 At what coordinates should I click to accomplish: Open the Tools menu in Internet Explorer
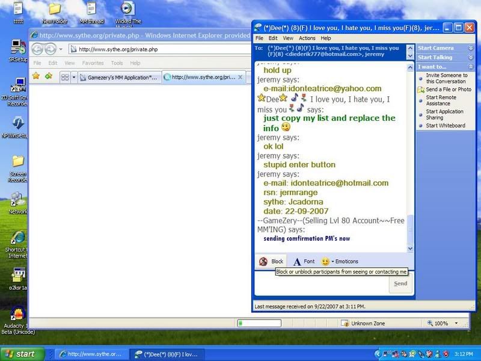[117, 63]
